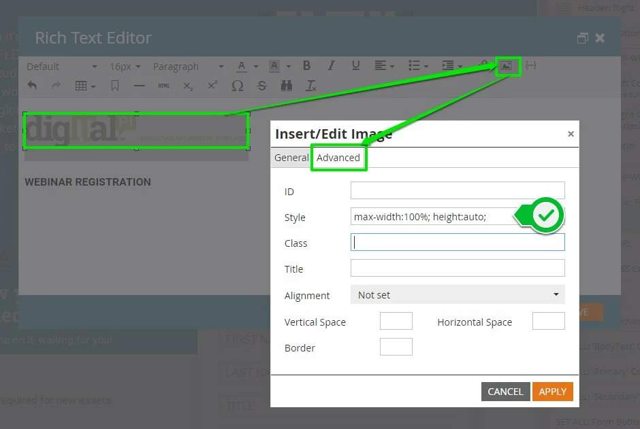
Task: Expand the table options arrow
Action: pyautogui.click(x=93, y=86)
